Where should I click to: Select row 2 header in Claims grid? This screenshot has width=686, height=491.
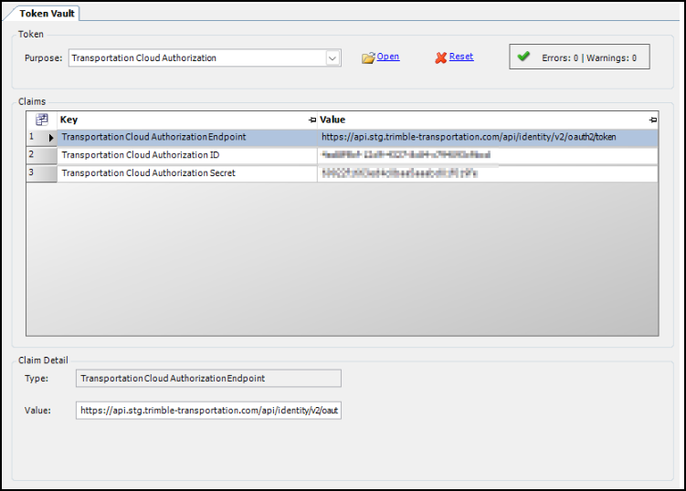tap(42, 155)
